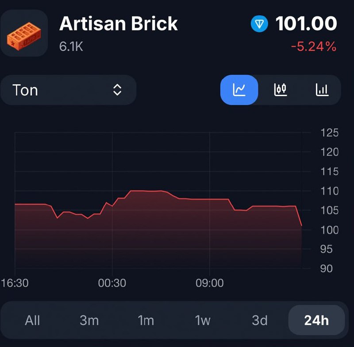Viewport: 354px width, 347px height.
Task: Show the 3d time range
Action: click(259, 320)
